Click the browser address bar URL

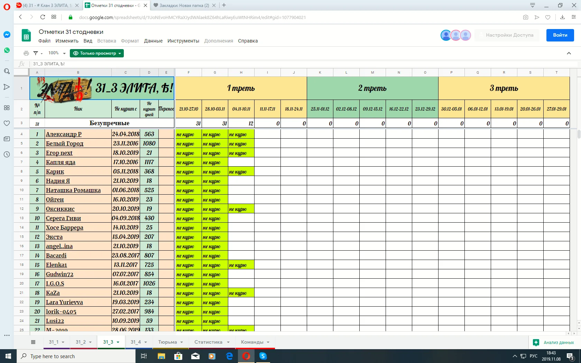[192, 17]
